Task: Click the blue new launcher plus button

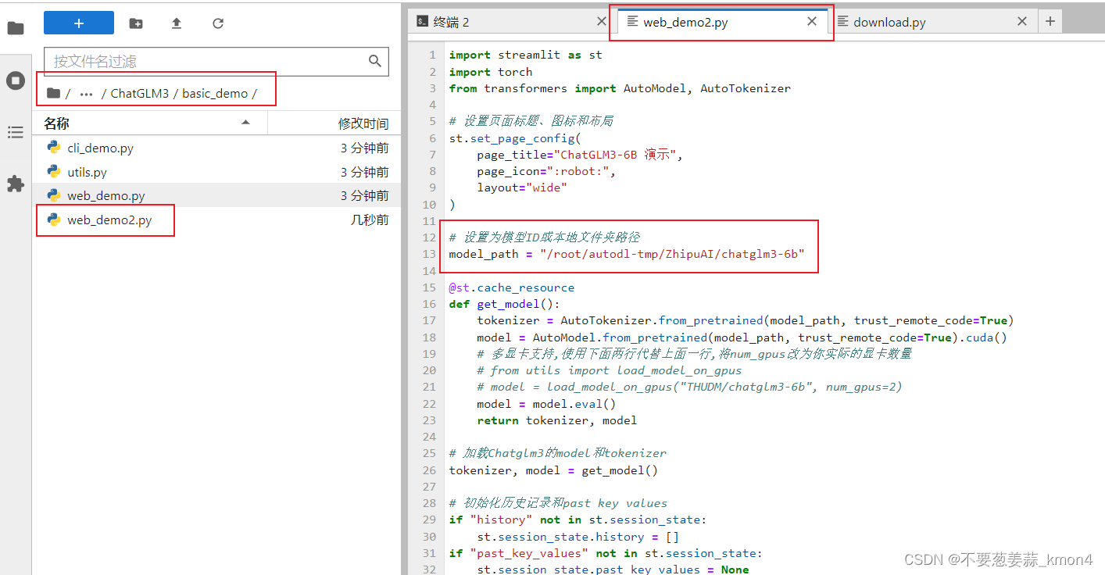Action: point(79,23)
